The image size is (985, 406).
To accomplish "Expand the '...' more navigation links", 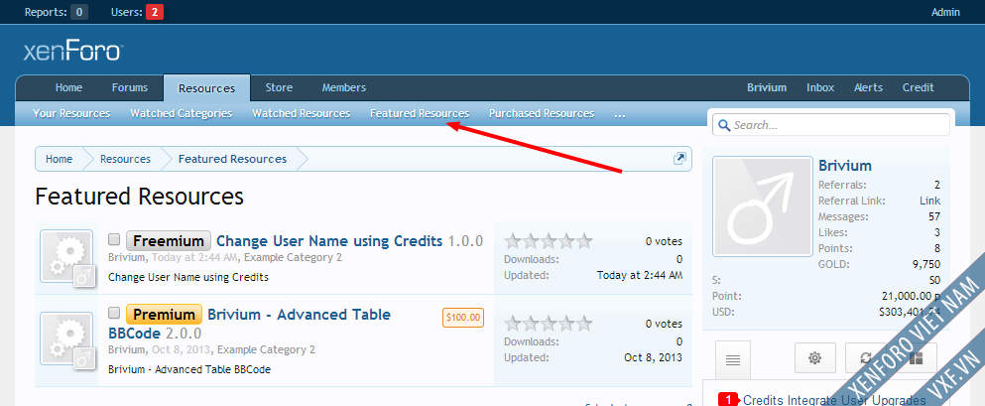I will click(x=620, y=114).
